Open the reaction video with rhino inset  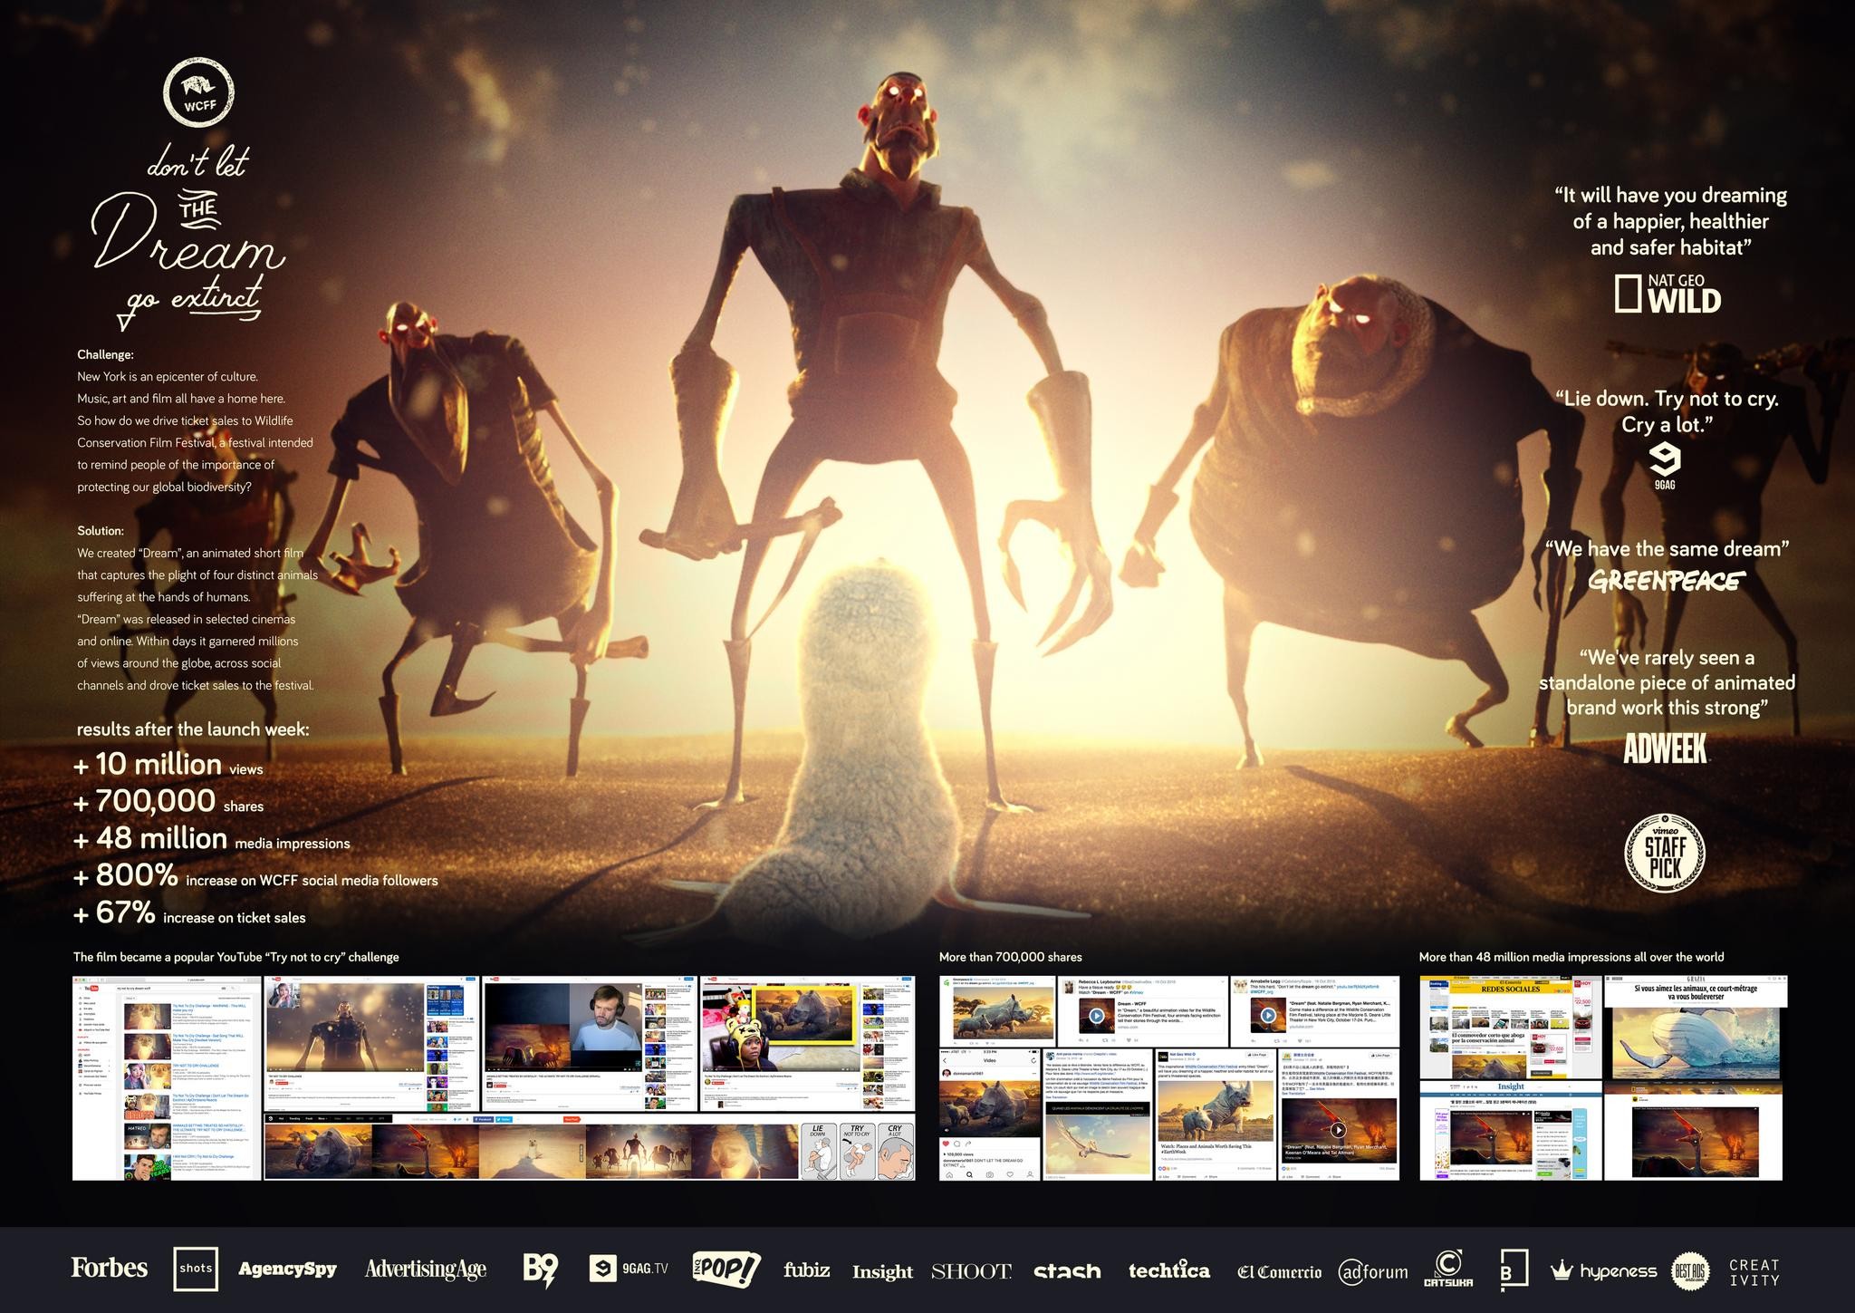[807, 1044]
